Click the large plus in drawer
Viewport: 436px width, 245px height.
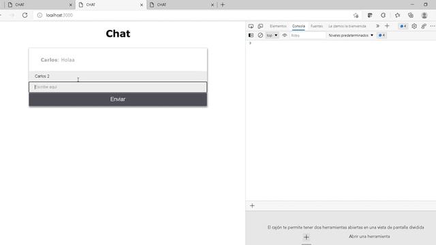click(306, 237)
